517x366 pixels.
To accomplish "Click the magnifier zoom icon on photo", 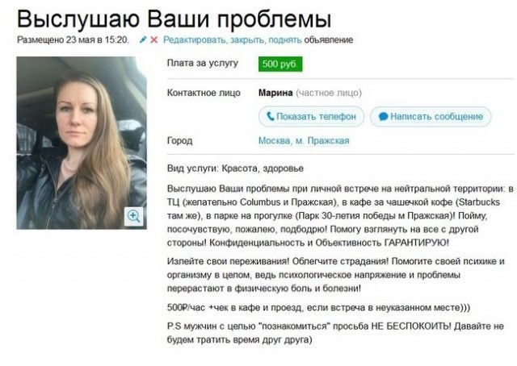I will tap(134, 216).
